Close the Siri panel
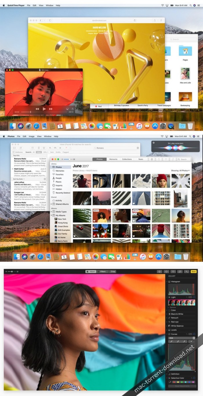This screenshot has width=203, height=396. coord(154,143)
